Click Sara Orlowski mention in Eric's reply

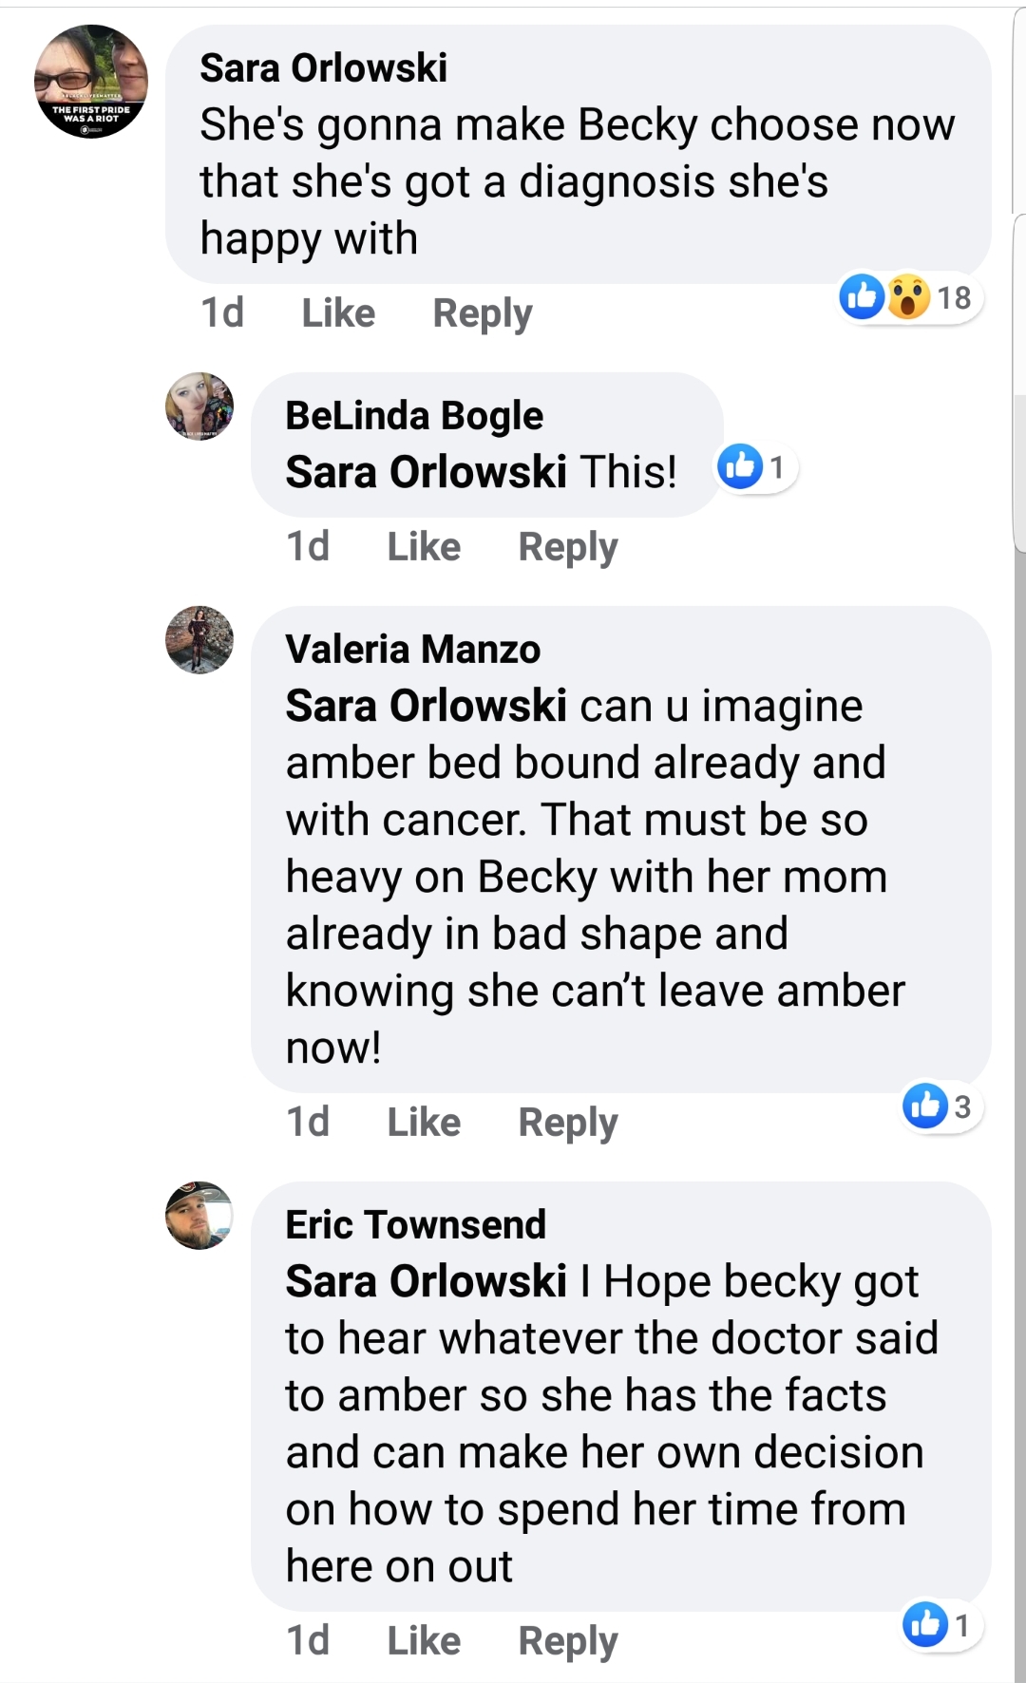pyautogui.click(x=427, y=1281)
